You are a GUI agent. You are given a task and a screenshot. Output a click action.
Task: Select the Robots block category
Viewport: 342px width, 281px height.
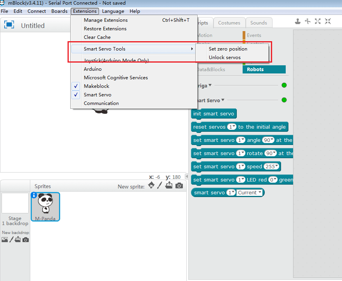[264, 70]
